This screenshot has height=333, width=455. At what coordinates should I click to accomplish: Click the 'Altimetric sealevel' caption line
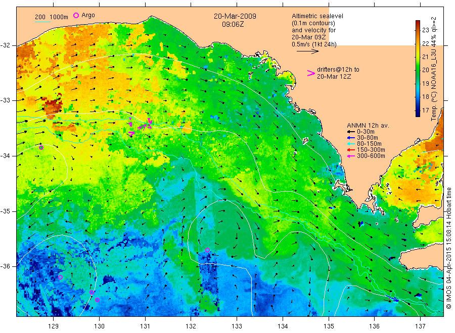317,16
